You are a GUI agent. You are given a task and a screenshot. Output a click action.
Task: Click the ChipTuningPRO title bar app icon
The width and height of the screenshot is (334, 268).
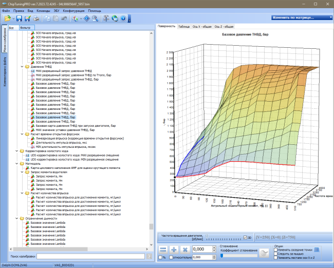point(4,4)
